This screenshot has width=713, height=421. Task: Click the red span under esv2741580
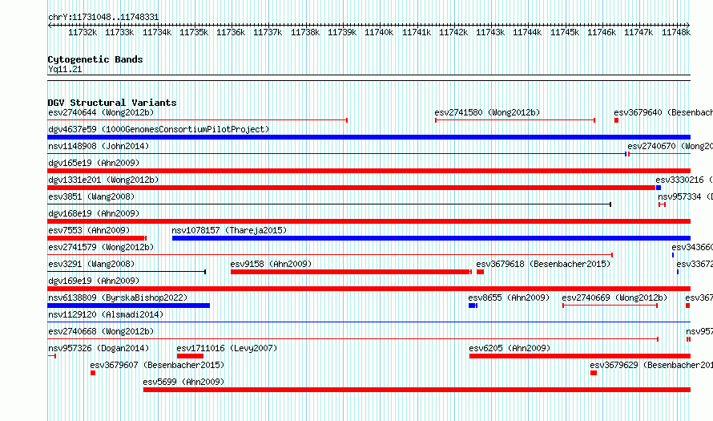(x=515, y=120)
